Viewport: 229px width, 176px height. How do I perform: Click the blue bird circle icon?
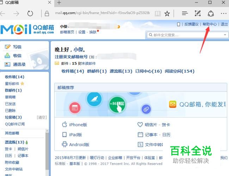pos(94,99)
